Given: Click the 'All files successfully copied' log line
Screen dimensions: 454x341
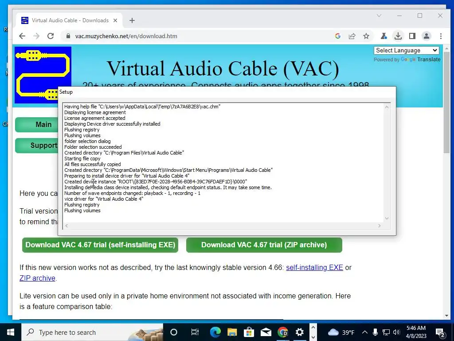Looking at the screenshot, I should (x=92, y=164).
